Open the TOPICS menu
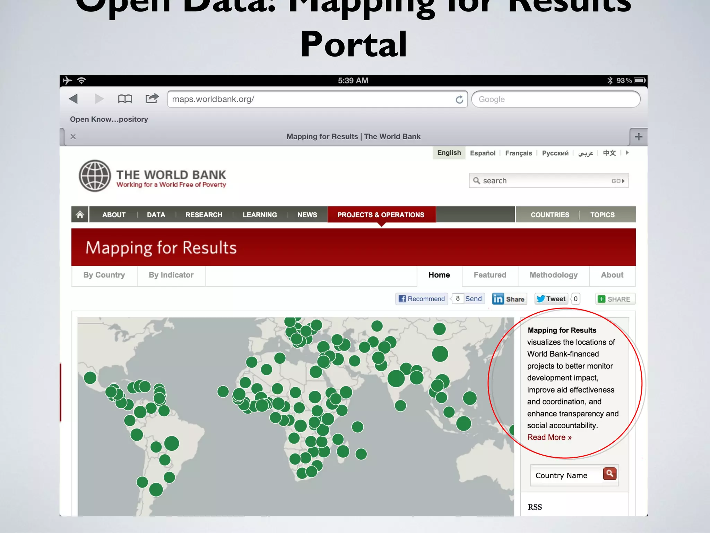710x533 pixels. coord(603,215)
